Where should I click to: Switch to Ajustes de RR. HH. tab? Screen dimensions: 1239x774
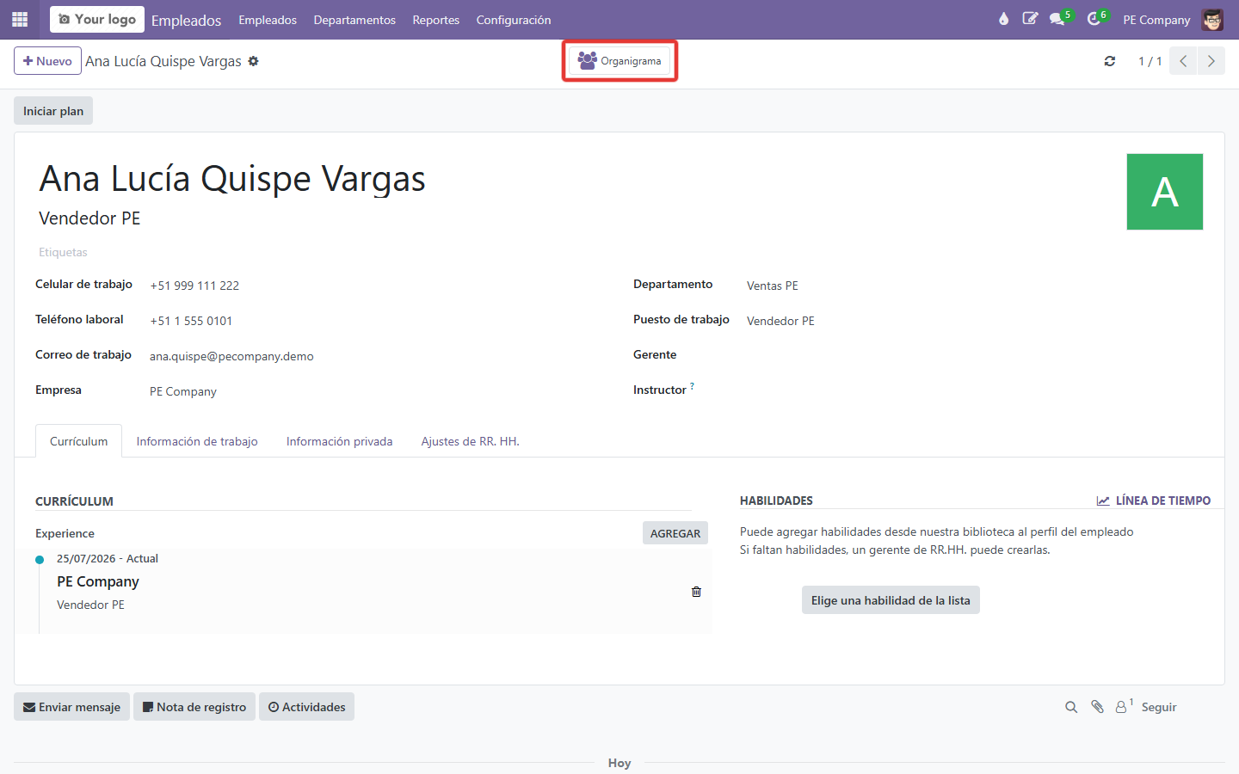click(x=470, y=441)
